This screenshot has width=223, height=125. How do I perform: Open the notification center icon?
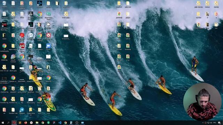(x=219, y=123)
